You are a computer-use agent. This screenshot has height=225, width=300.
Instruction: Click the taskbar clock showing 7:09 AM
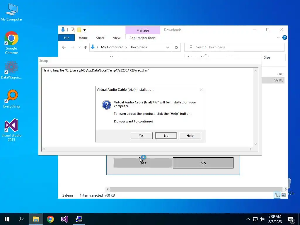click(x=275, y=219)
